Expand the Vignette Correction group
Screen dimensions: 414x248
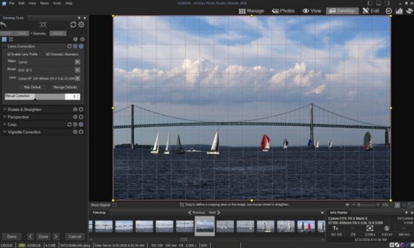pos(5,132)
